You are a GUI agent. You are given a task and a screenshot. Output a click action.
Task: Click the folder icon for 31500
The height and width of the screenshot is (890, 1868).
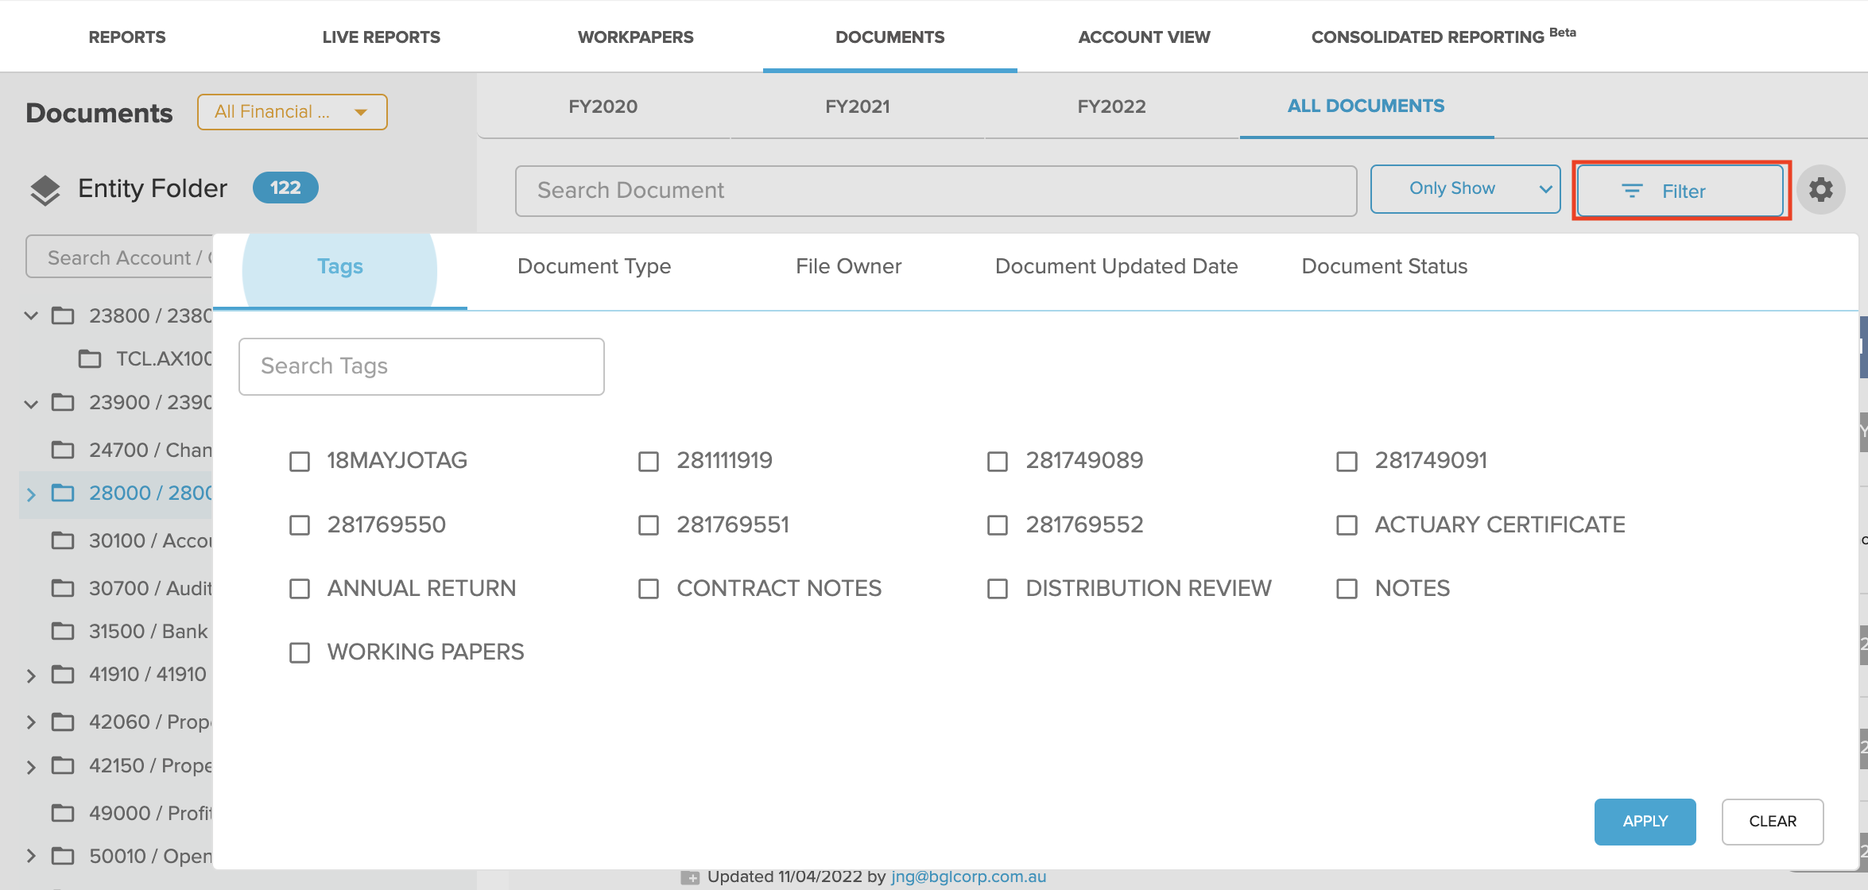click(x=63, y=631)
